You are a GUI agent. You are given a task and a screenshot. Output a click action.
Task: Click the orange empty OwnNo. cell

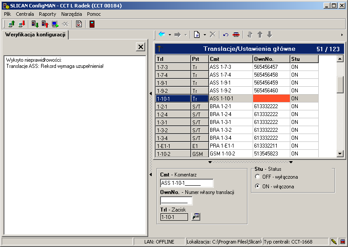271,98
